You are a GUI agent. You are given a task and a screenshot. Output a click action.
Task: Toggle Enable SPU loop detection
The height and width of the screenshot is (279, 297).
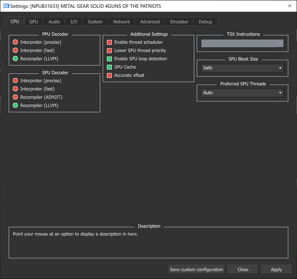[x=137, y=59]
